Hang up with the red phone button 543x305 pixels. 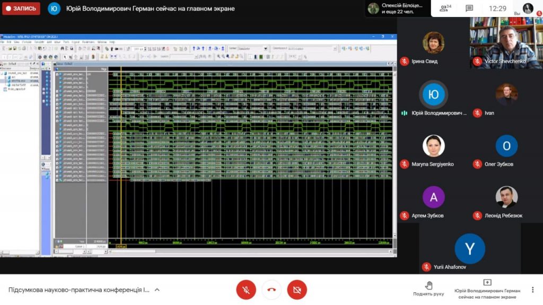[x=271, y=290]
